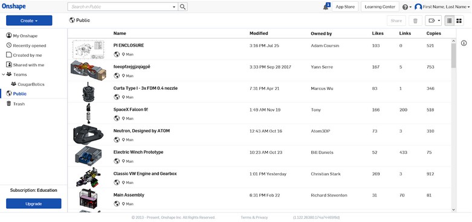
Task: Open the PI ENCLOSURE thumbnail
Action: 88,49
